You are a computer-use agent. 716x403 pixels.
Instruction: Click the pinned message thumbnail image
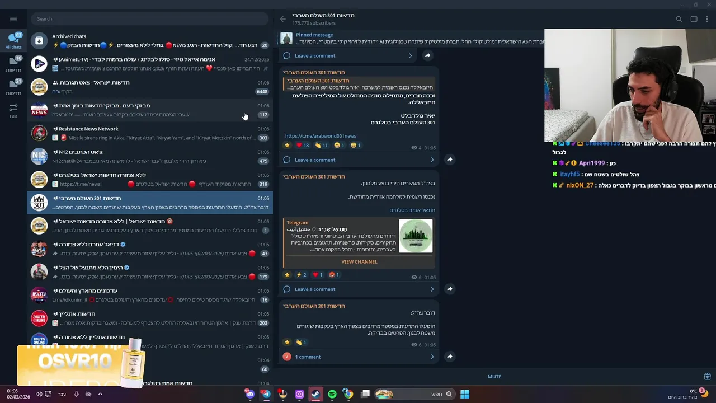point(286,38)
